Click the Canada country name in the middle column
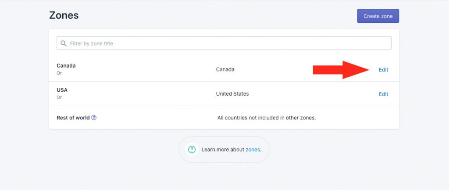The width and height of the screenshot is (449, 190). pyautogui.click(x=225, y=69)
